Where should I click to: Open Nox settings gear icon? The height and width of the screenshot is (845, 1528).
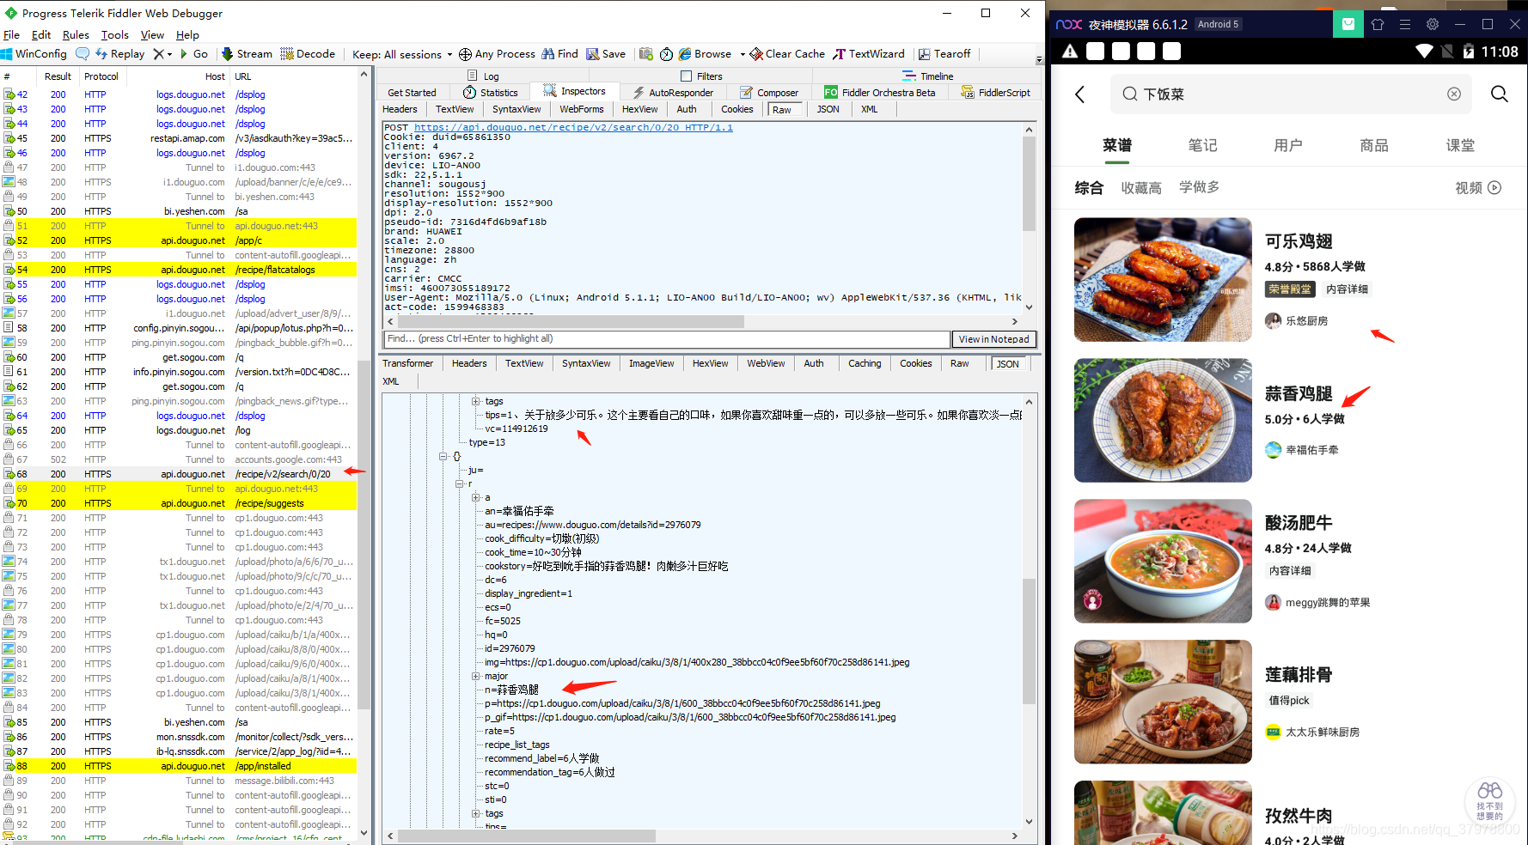click(1433, 24)
